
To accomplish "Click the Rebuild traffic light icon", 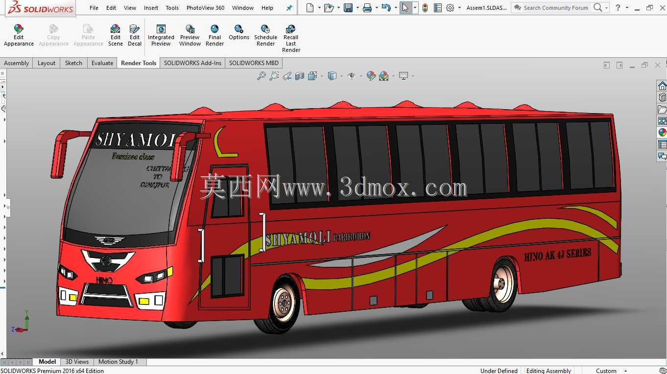I will [425, 8].
